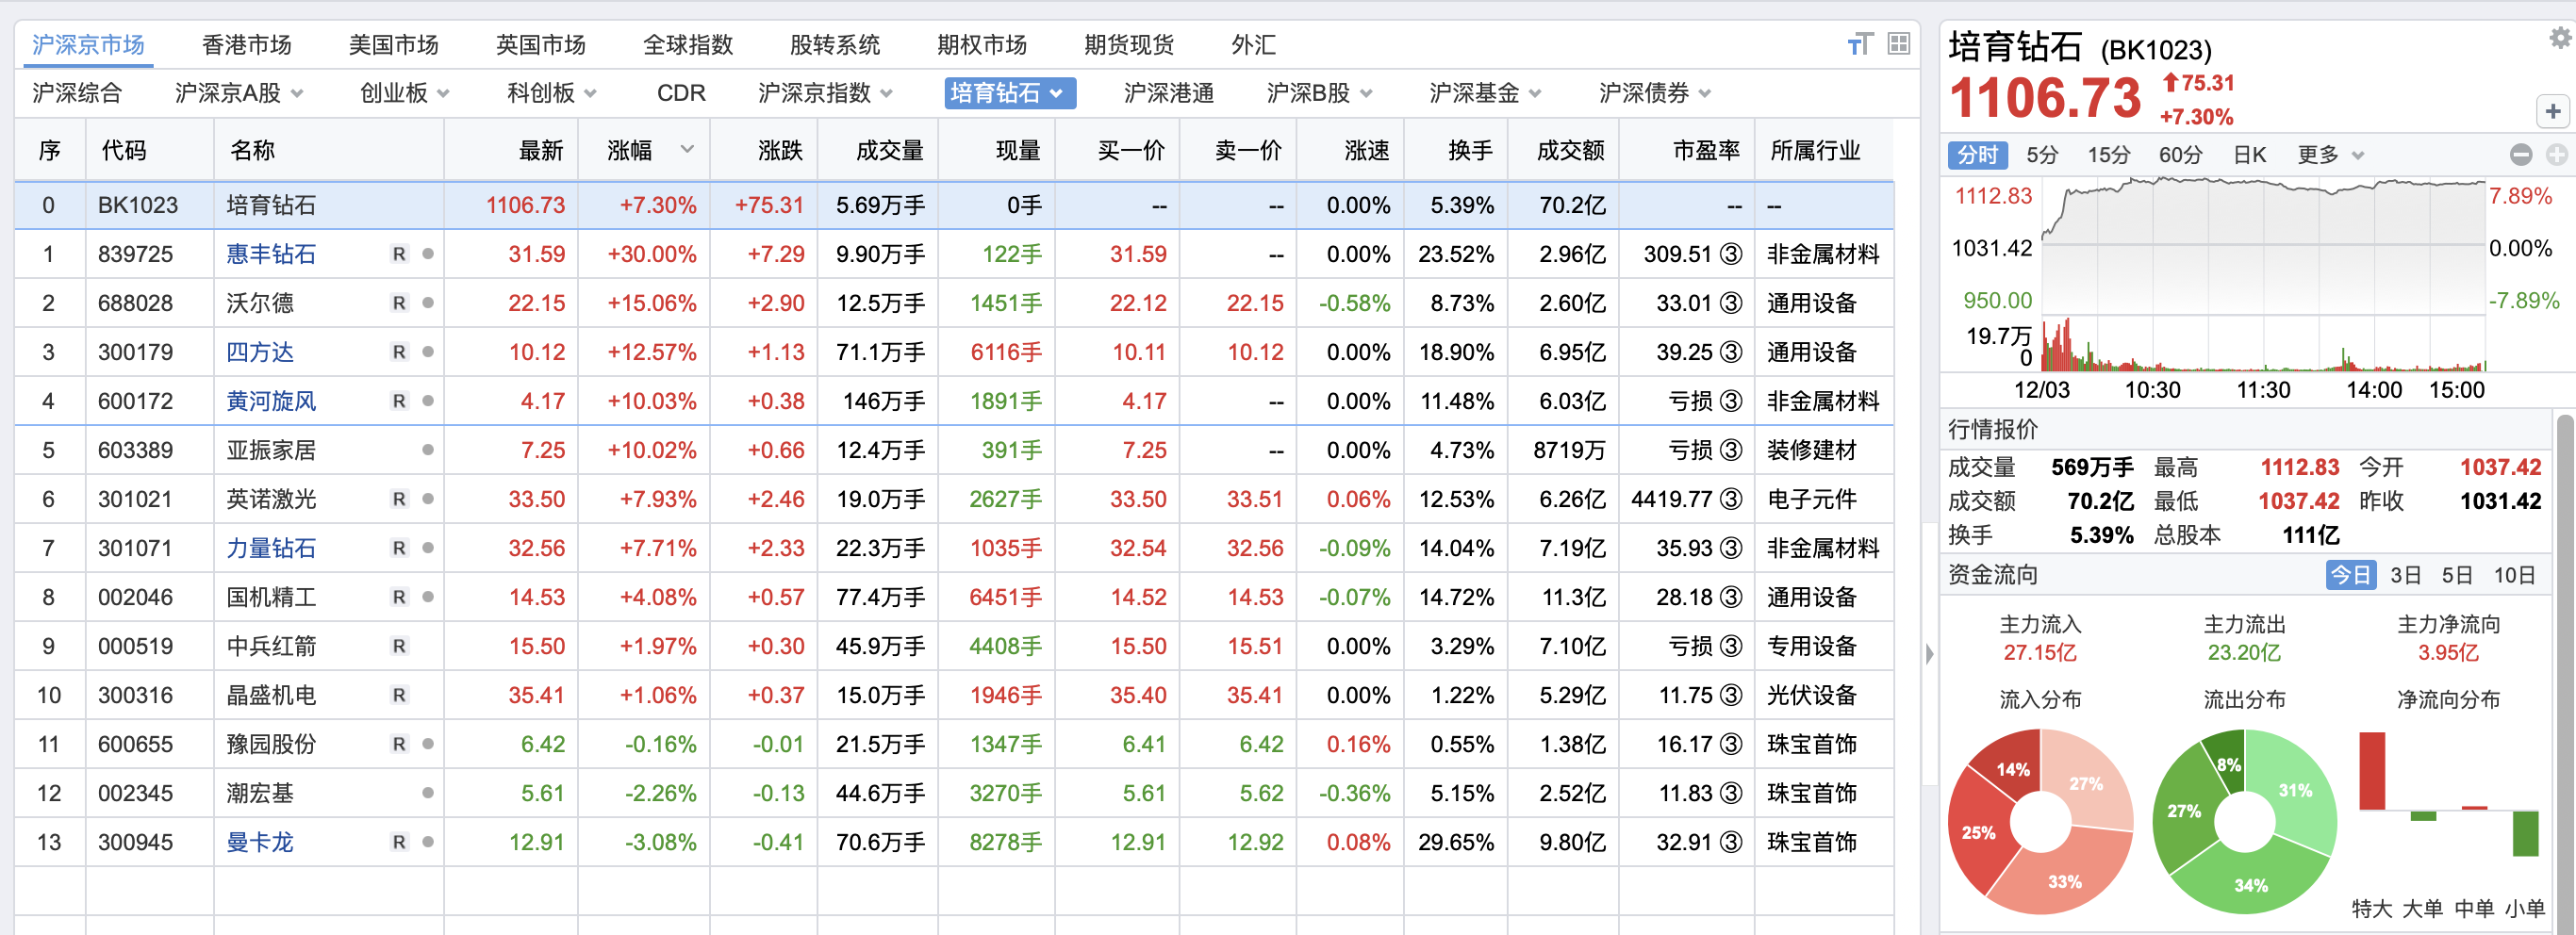The height and width of the screenshot is (935, 2576).
Task: Click the grey dot icon for 豫园股份
Action: pos(428,744)
